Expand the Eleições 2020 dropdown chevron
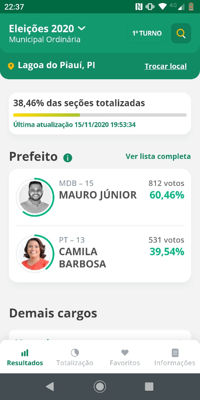200x400 pixels. [x=81, y=28]
